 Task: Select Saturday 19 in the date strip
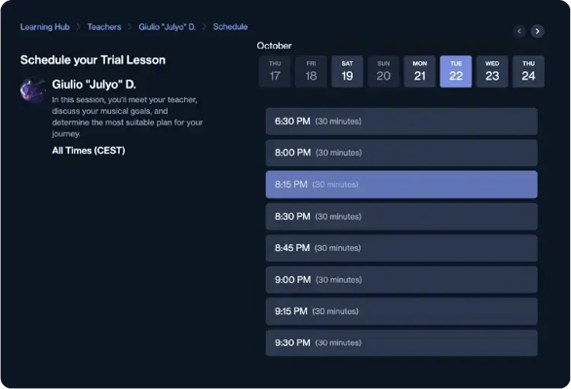click(x=347, y=72)
